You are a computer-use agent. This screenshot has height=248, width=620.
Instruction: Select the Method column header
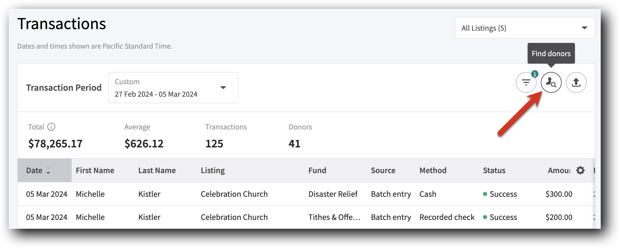pyautogui.click(x=433, y=170)
